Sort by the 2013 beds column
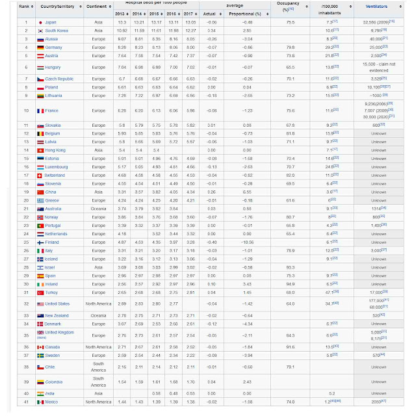Viewport: 414px width, 416px height. [127, 14]
